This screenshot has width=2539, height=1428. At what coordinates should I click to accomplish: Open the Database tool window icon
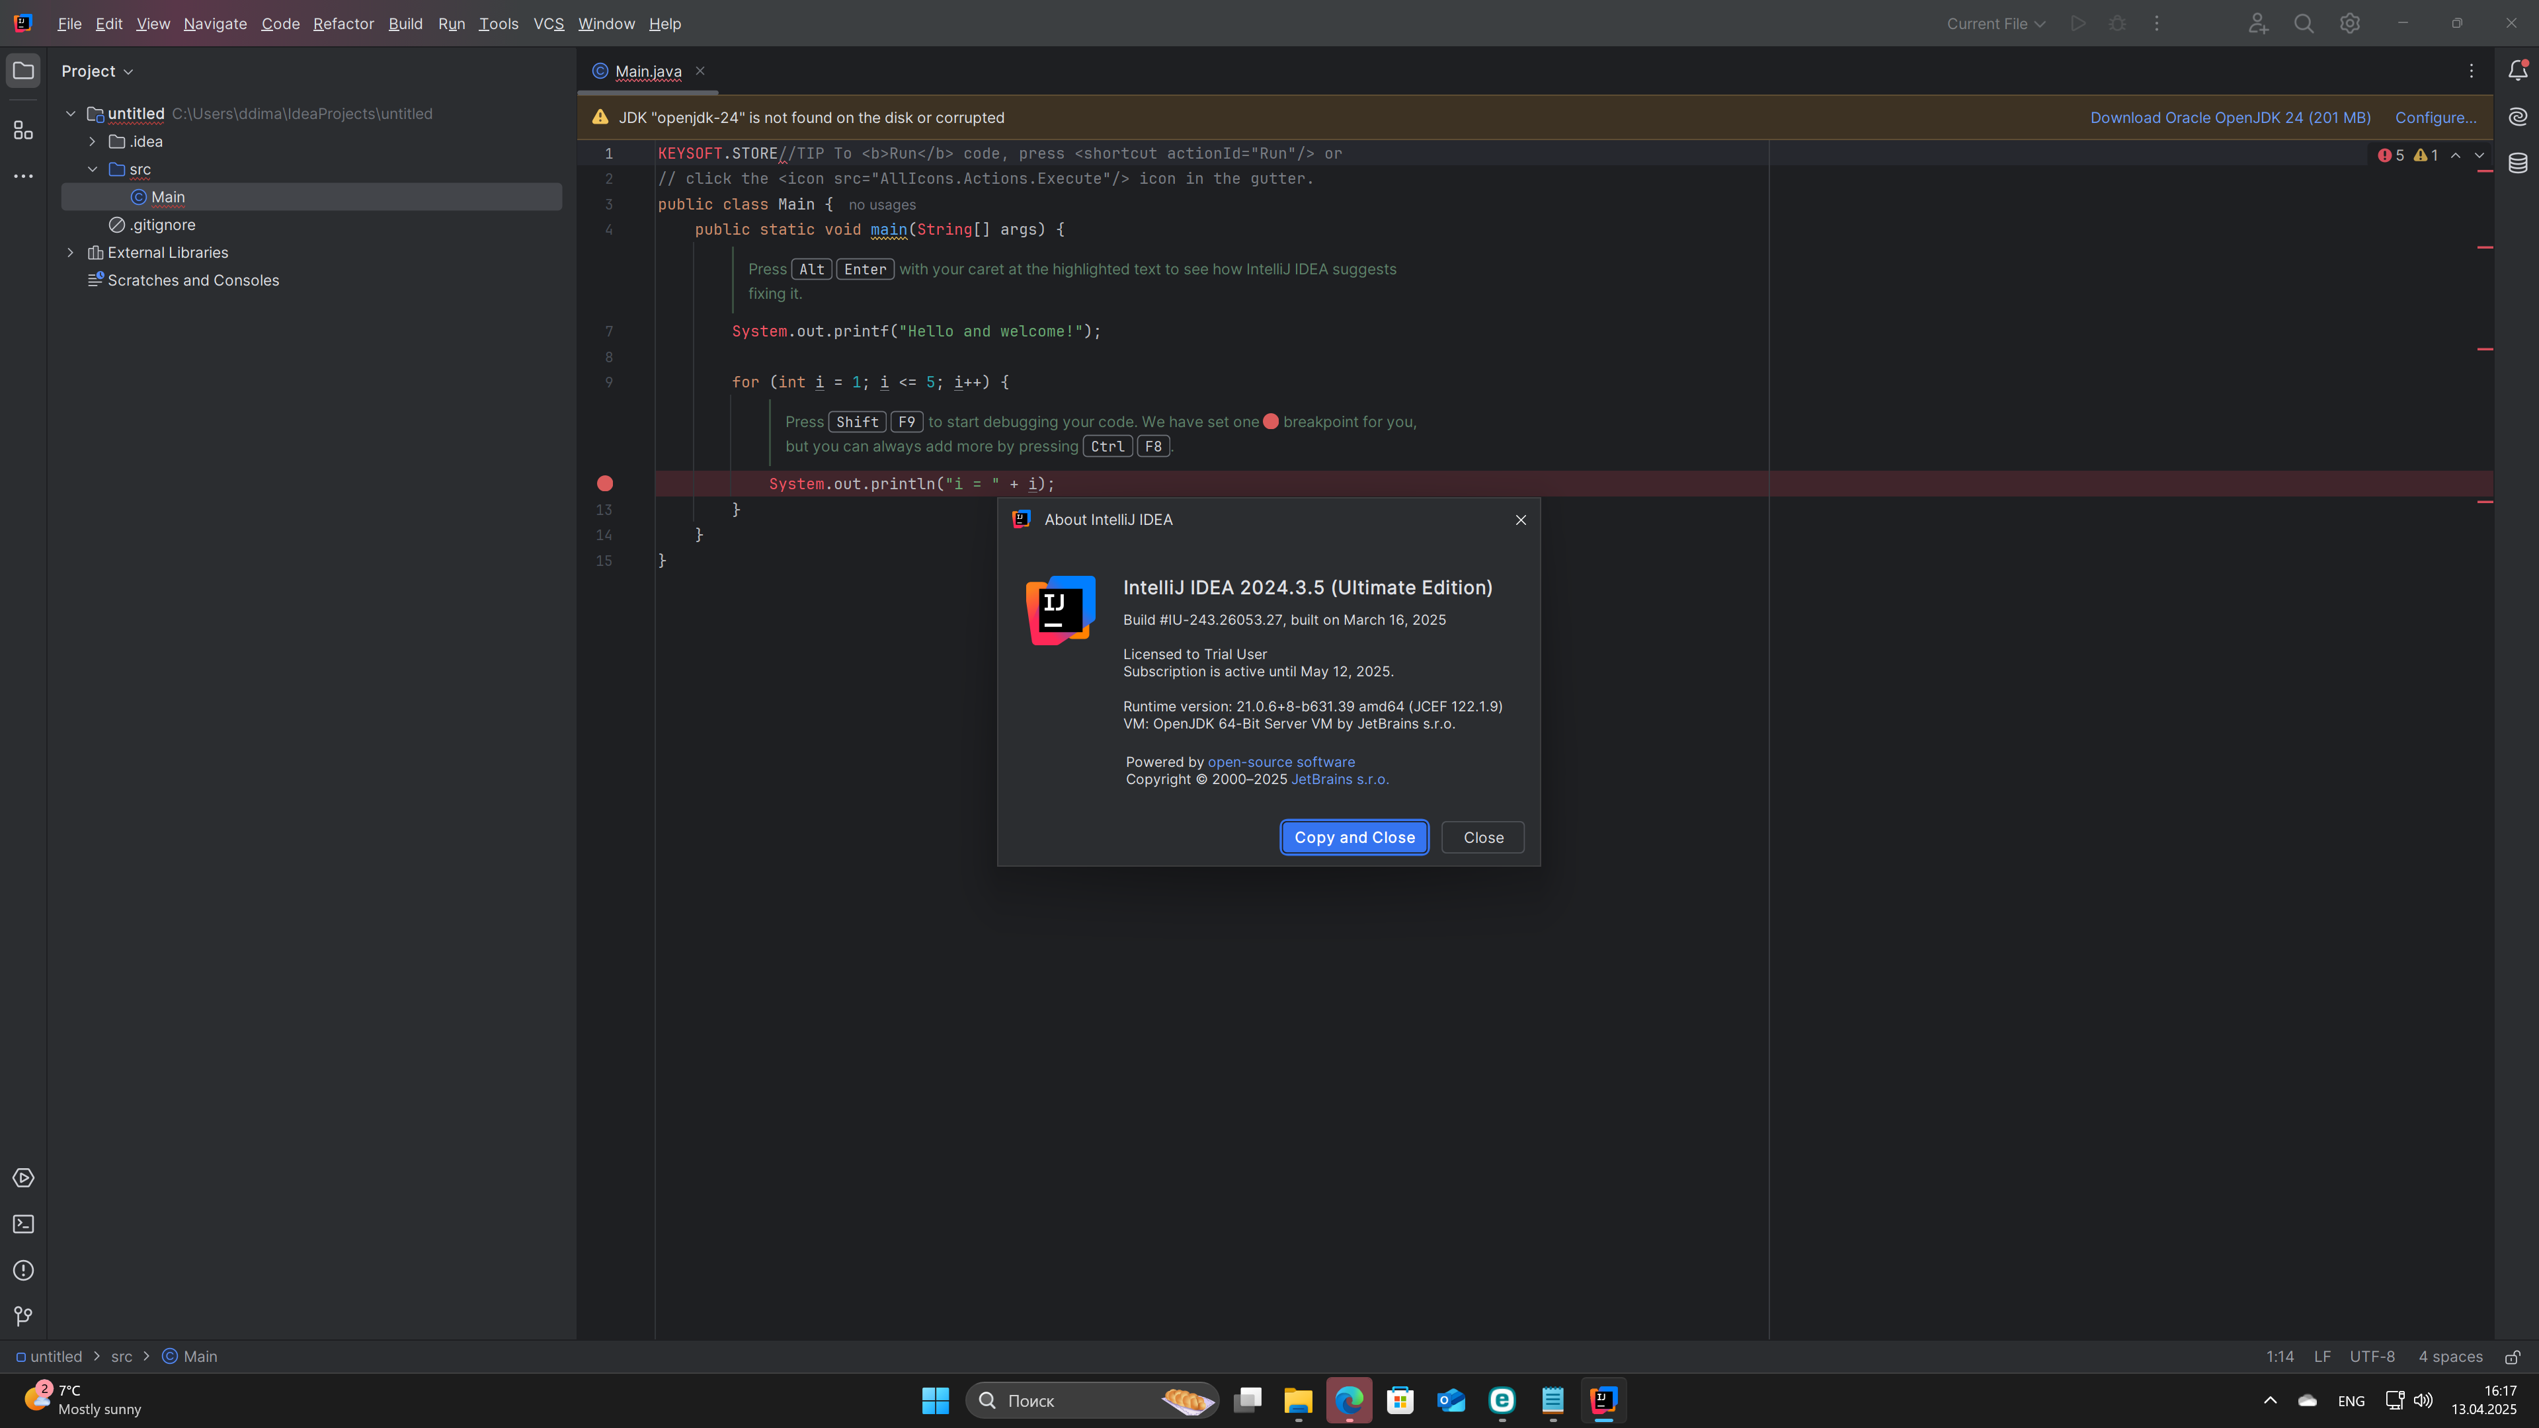[x=2517, y=163]
